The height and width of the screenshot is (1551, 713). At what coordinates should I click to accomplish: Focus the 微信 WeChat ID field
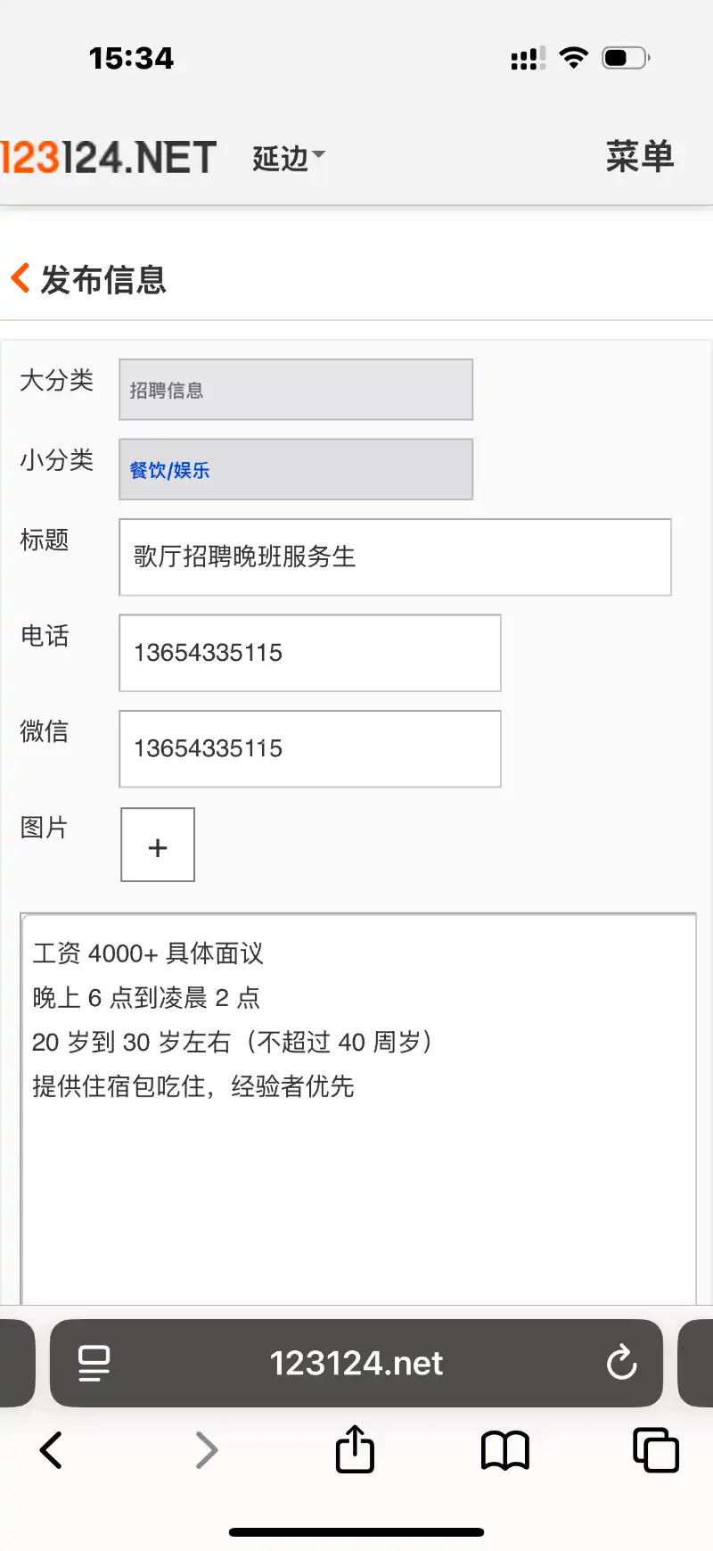310,749
